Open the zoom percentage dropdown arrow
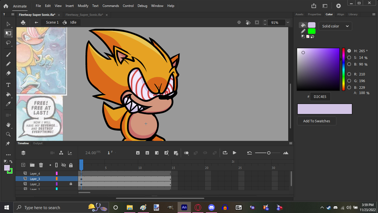This screenshot has height=213, width=378. click(288, 22)
